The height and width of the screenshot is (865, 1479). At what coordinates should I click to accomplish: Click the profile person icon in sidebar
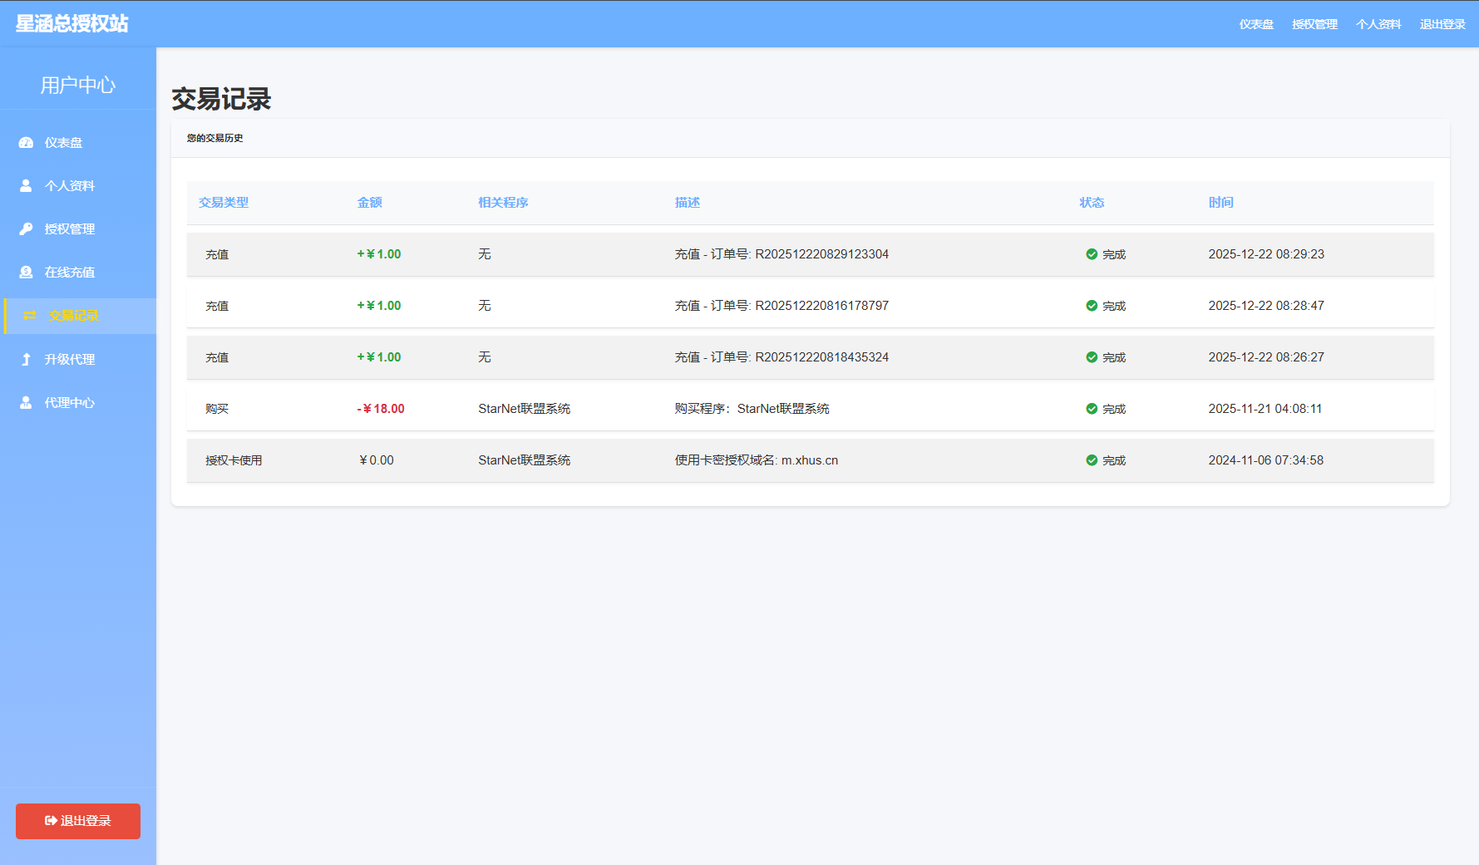(x=26, y=186)
